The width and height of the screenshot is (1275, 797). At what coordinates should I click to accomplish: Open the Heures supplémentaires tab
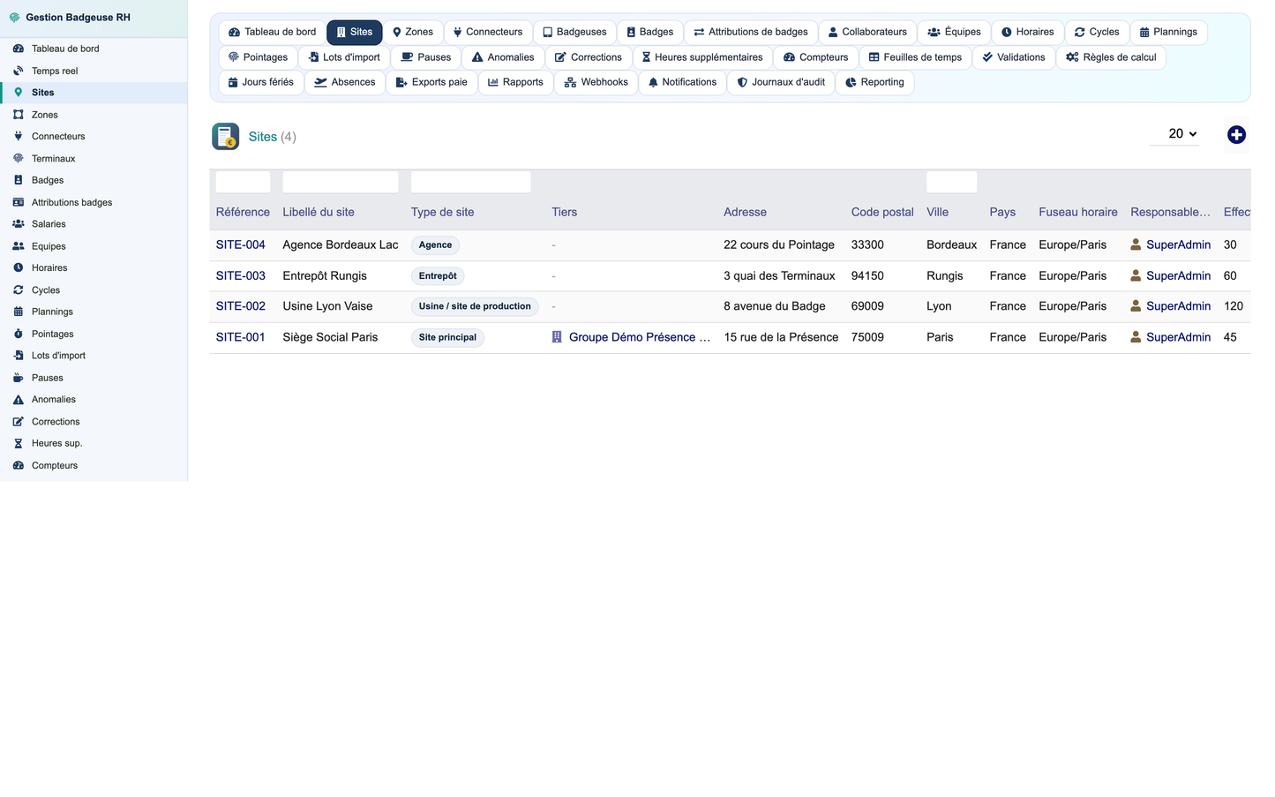point(702,57)
